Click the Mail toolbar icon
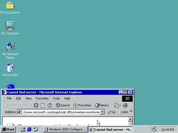 tap(116, 105)
